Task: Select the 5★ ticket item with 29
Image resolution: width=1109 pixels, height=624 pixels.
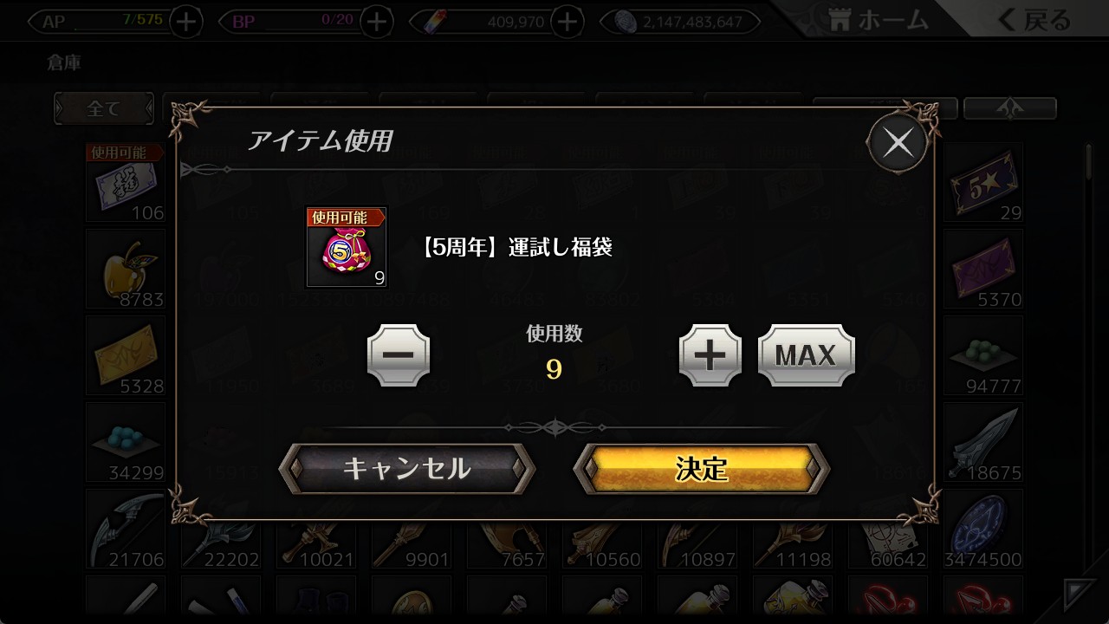Action: [983, 183]
